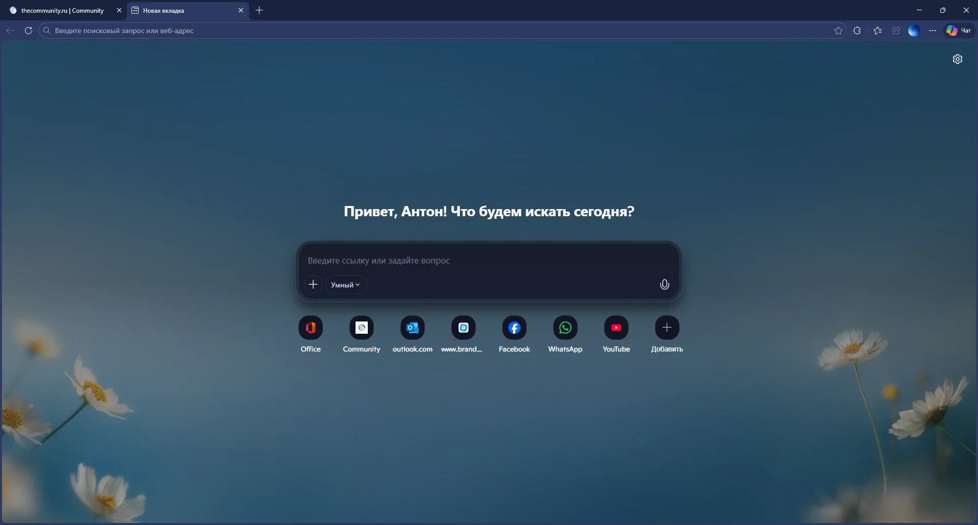Open the Facebook quick link

[514, 328]
